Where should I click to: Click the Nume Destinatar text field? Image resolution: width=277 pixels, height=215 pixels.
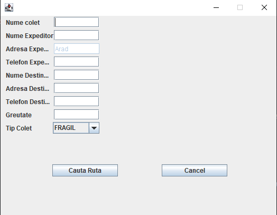click(76, 75)
